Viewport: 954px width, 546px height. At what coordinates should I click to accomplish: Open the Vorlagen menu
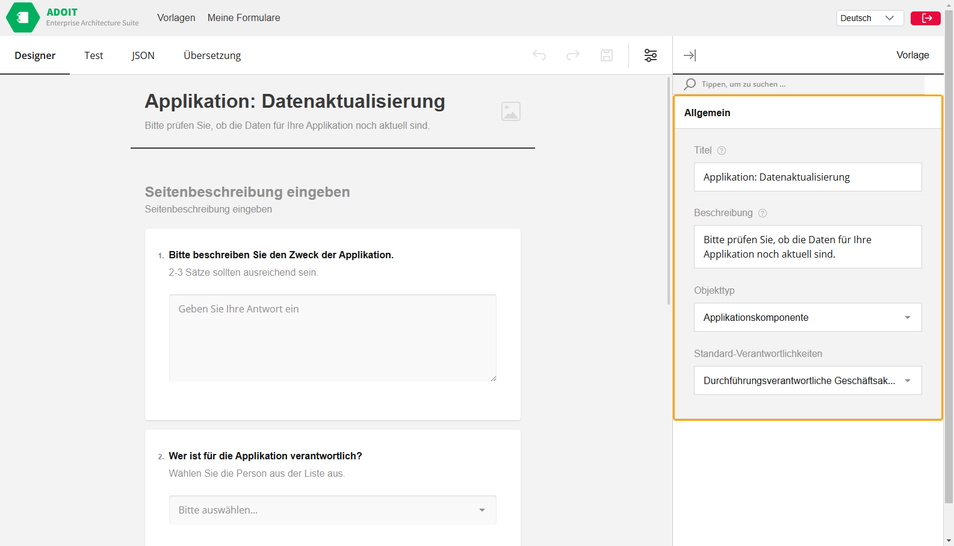point(176,18)
